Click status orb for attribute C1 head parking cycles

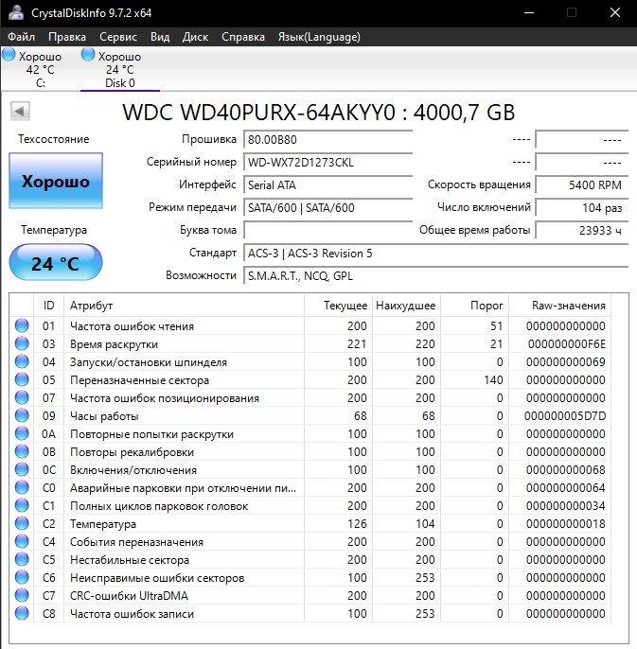point(22,505)
